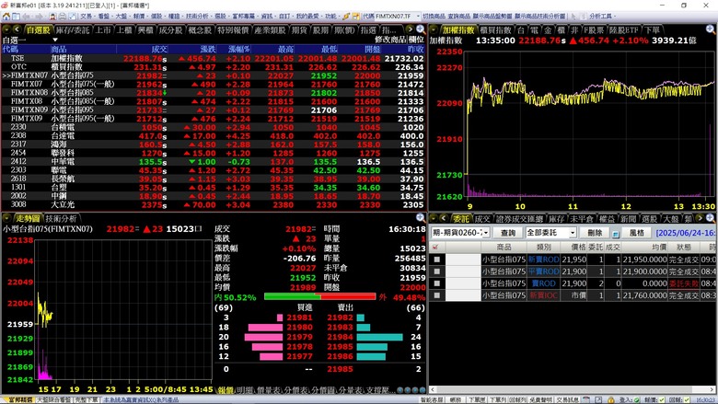Tick the checkbox for the 平賣ROD order row
718x404 pixels.
pos(437,271)
